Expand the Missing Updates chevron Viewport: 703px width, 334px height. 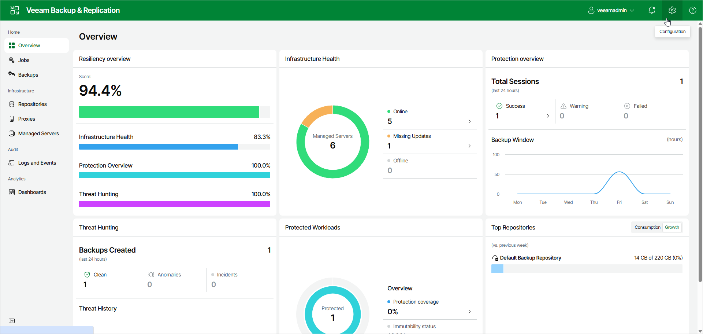click(469, 146)
